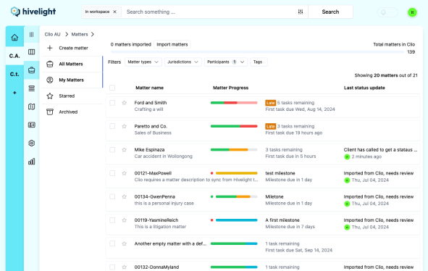This screenshot has height=271, width=428.
Task: Tick the Another empty matter checkbox
Action: pos(112,243)
